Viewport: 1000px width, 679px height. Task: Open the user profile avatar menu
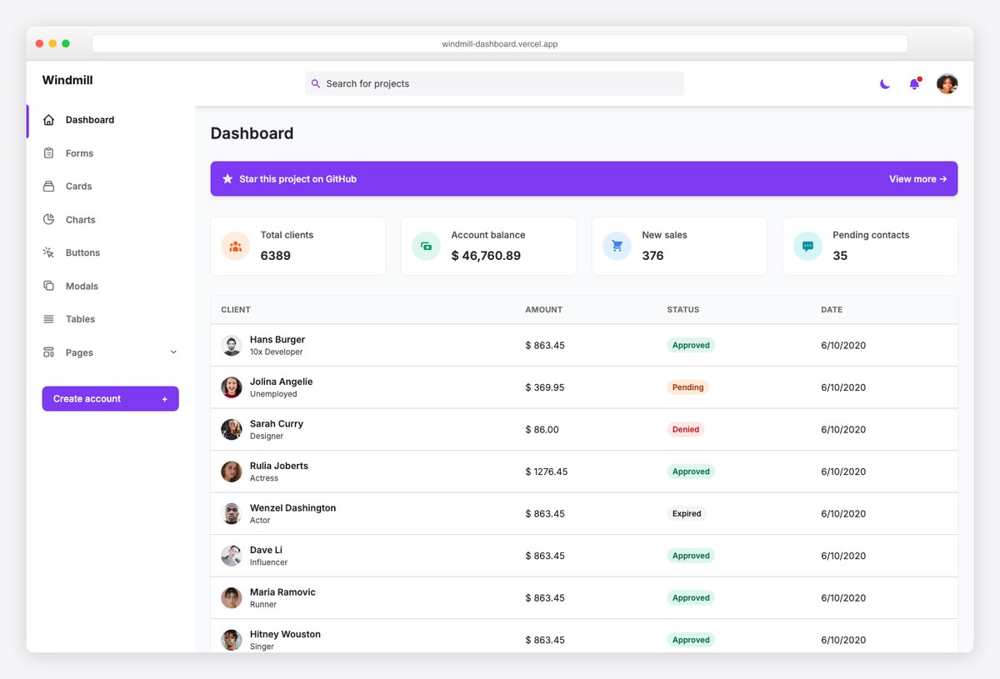coord(947,83)
